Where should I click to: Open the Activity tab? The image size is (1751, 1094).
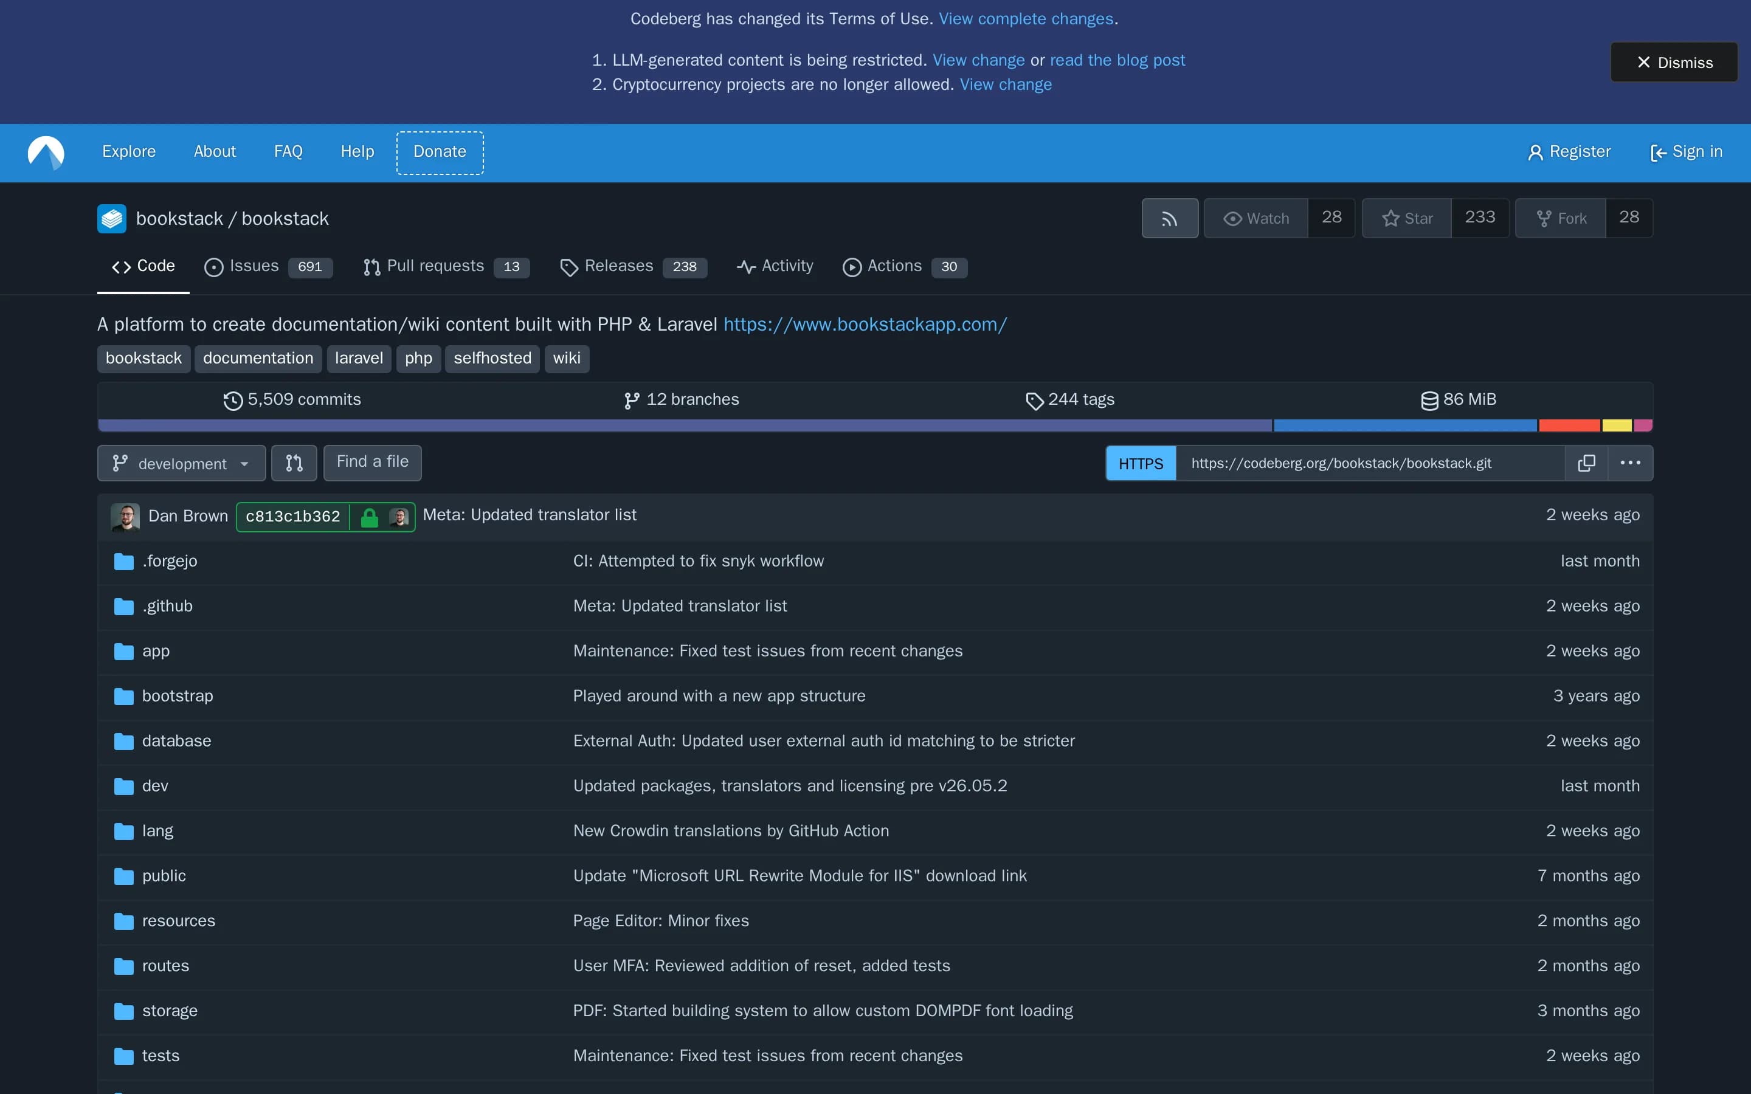pos(775,266)
